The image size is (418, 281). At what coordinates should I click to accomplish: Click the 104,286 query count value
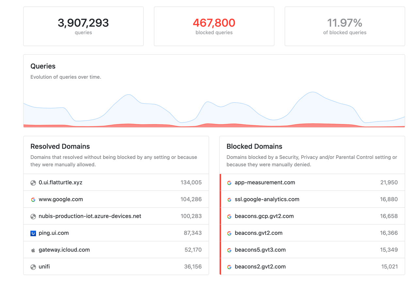191,199
